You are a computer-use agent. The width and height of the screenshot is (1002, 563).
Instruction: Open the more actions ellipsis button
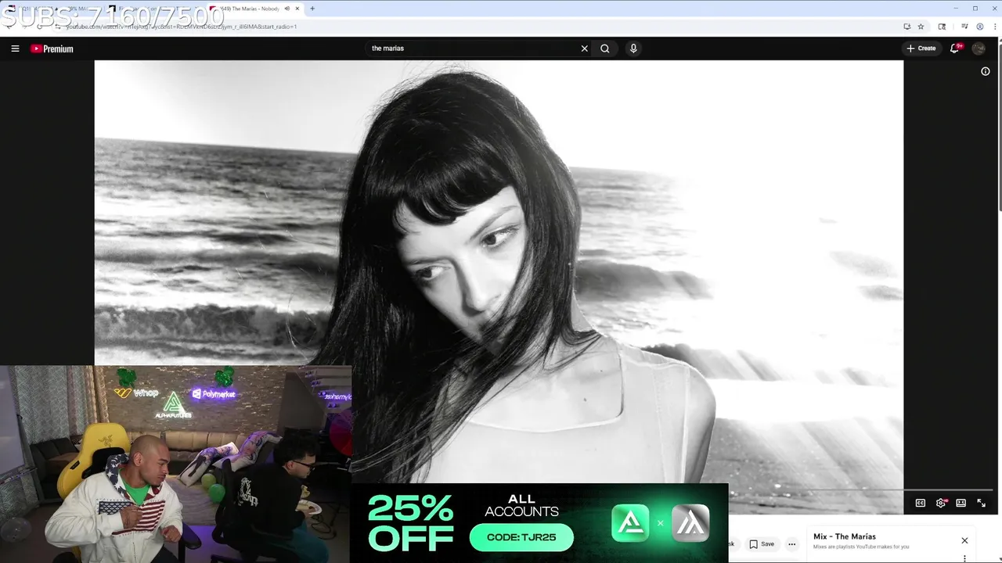791,543
